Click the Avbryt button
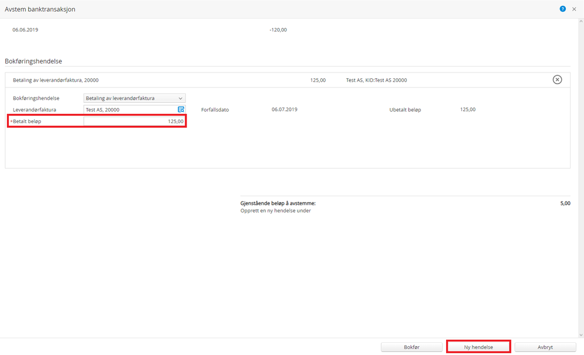This screenshot has width=584, height=355. [545, 347]
